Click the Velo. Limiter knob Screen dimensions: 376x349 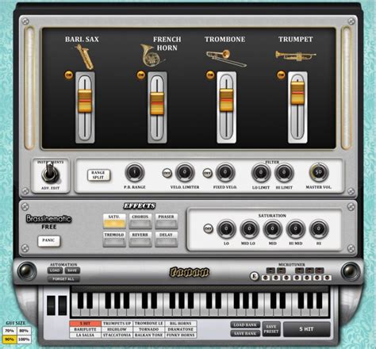185,172
